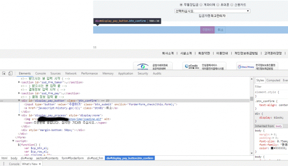Select the 무통장입금 radio button
Viewport: 288px width, 166px height.
[x=181, y=5]
